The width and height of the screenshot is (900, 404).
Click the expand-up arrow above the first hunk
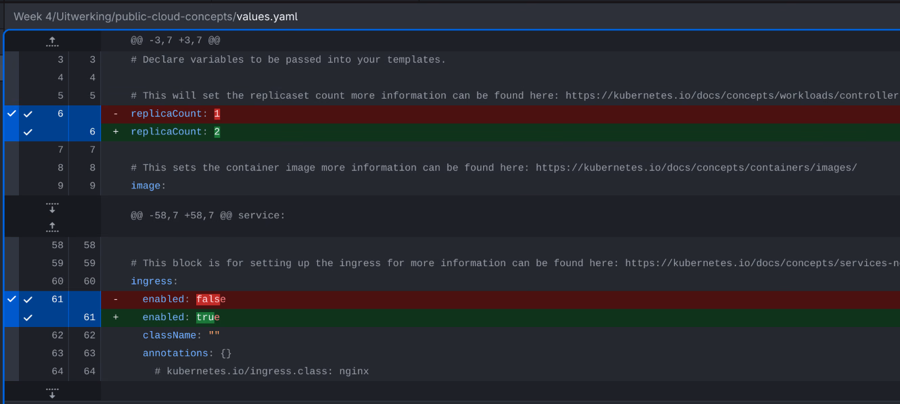(52, 41)
